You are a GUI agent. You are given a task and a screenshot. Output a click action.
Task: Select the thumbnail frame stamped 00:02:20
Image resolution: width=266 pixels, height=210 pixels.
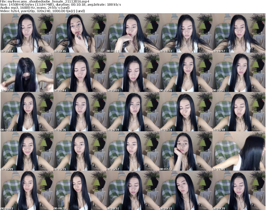point(27,72)
